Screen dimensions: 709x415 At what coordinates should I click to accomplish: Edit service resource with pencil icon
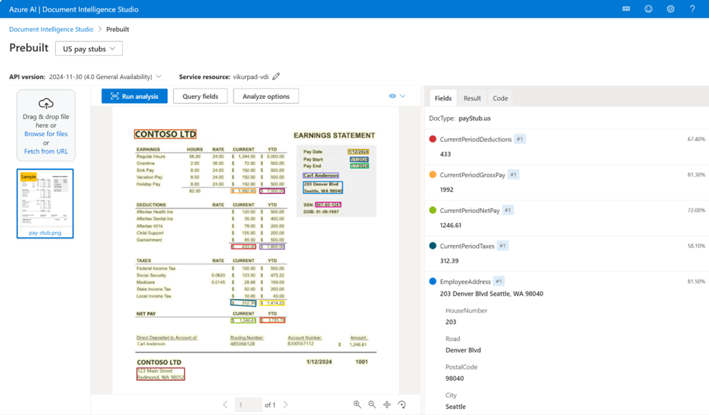click(276, 76)
